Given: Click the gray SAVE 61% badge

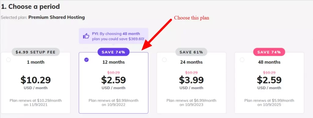Looking at the screenshot, I should 191,52.
